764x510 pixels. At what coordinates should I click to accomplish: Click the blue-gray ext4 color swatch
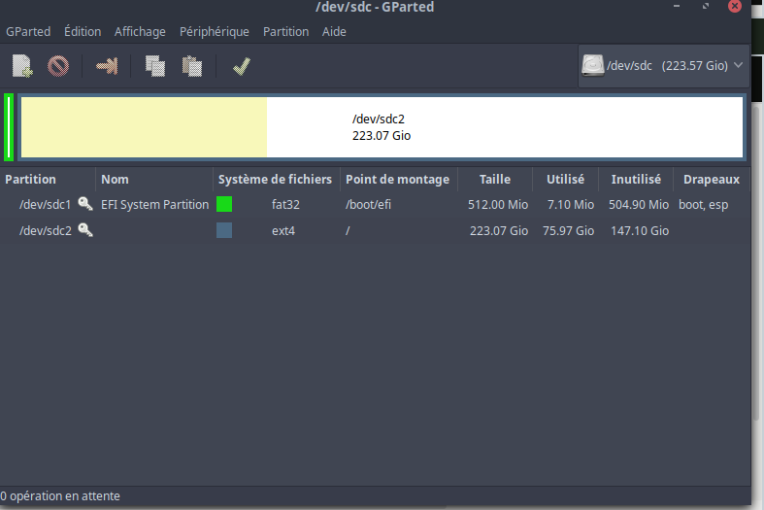tap(224, 230)
